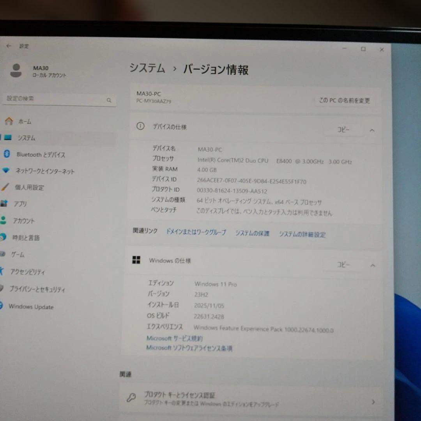Click the chevron on the product key row
The width and height of the screenshot is (421, 421).
(373, 402)
